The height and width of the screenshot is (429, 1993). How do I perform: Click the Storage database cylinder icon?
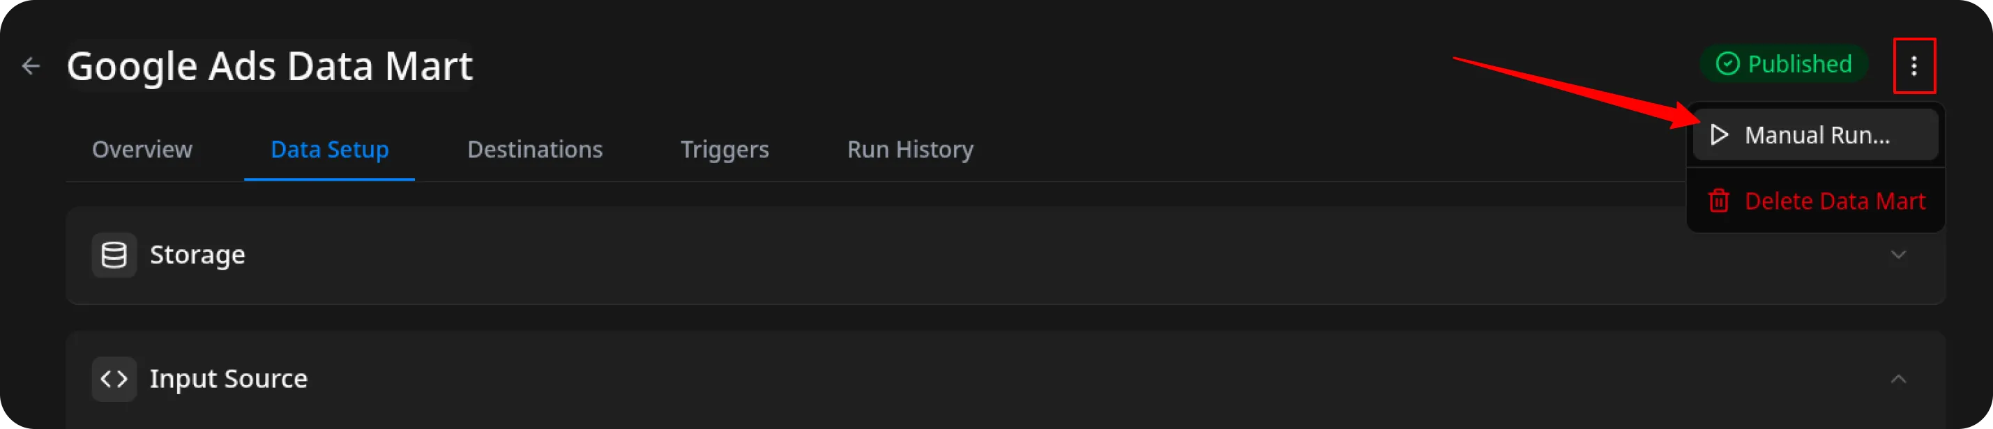click(x=114, y=255)
